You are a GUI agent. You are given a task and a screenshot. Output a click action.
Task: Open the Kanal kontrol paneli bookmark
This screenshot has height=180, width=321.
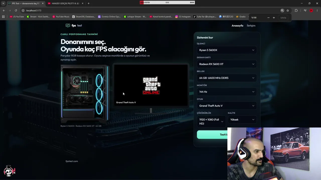pyautogui.click(x=161, y=17)
